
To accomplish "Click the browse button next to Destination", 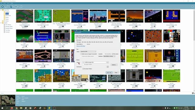I will click(x=108, y=67).
